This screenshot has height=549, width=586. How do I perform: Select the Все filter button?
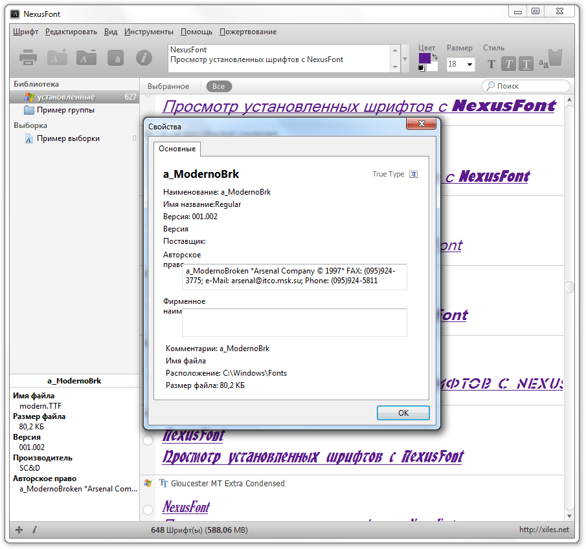point(219,86)
